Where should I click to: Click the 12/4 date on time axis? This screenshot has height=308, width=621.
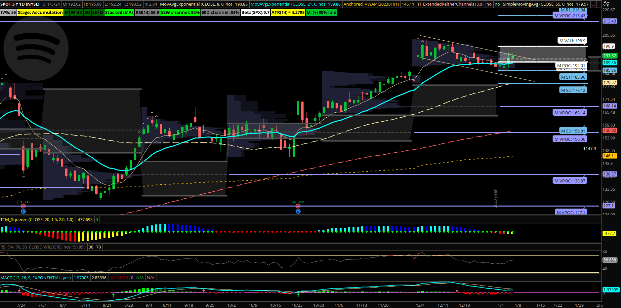[x=420, y=305]
